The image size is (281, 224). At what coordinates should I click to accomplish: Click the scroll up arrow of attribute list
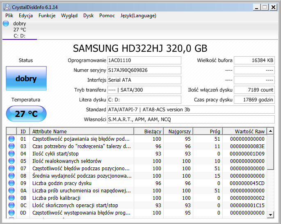[270, 131]
